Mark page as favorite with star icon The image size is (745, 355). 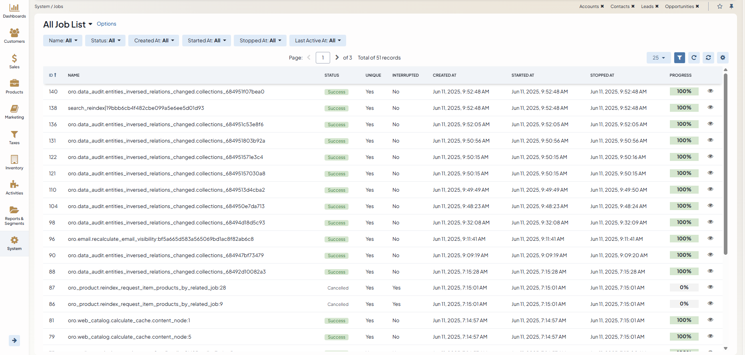click(720, 6)
